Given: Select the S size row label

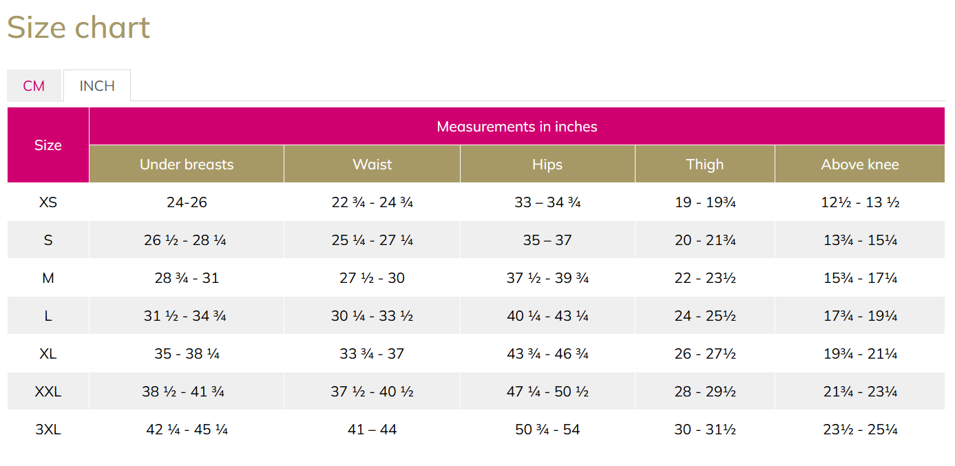Looking at the screenshot, I should pyautogui.click(x=48, y=240).
